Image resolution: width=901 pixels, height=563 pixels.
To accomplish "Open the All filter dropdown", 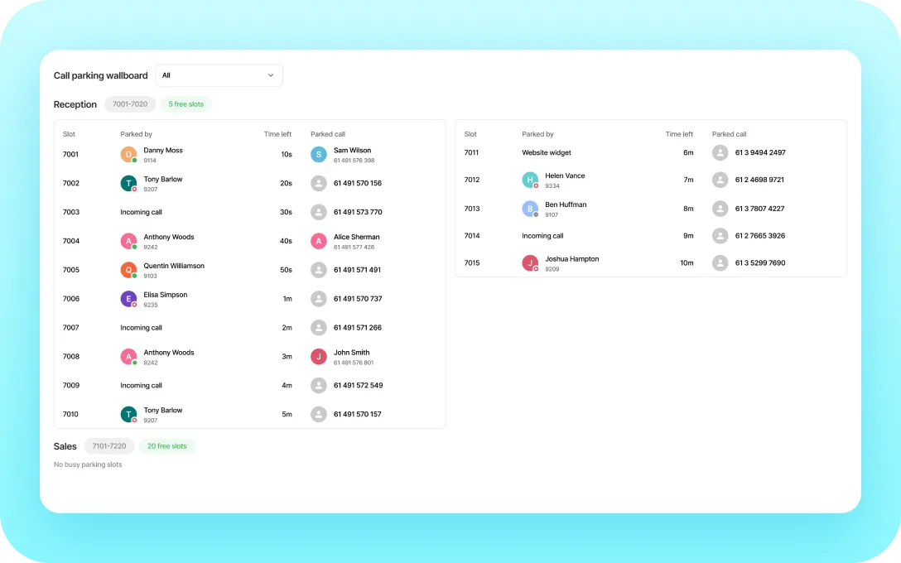I will (219, 75).
